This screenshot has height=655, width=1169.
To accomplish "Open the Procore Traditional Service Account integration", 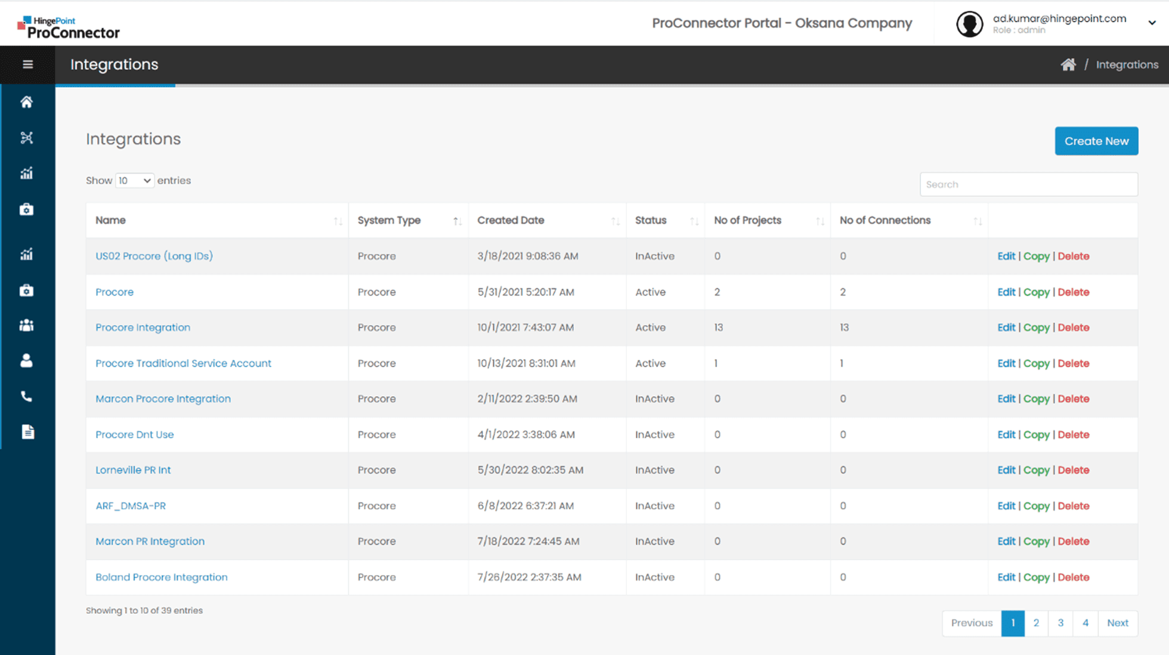I will tap(183, 363).
